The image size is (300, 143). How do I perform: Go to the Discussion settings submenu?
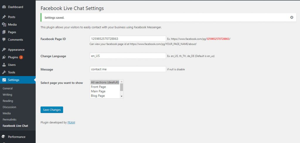coord(9,107)
